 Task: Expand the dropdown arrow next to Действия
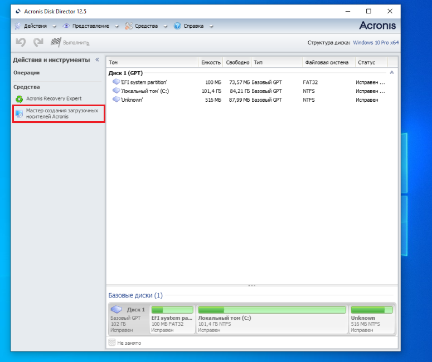[54, 26]
